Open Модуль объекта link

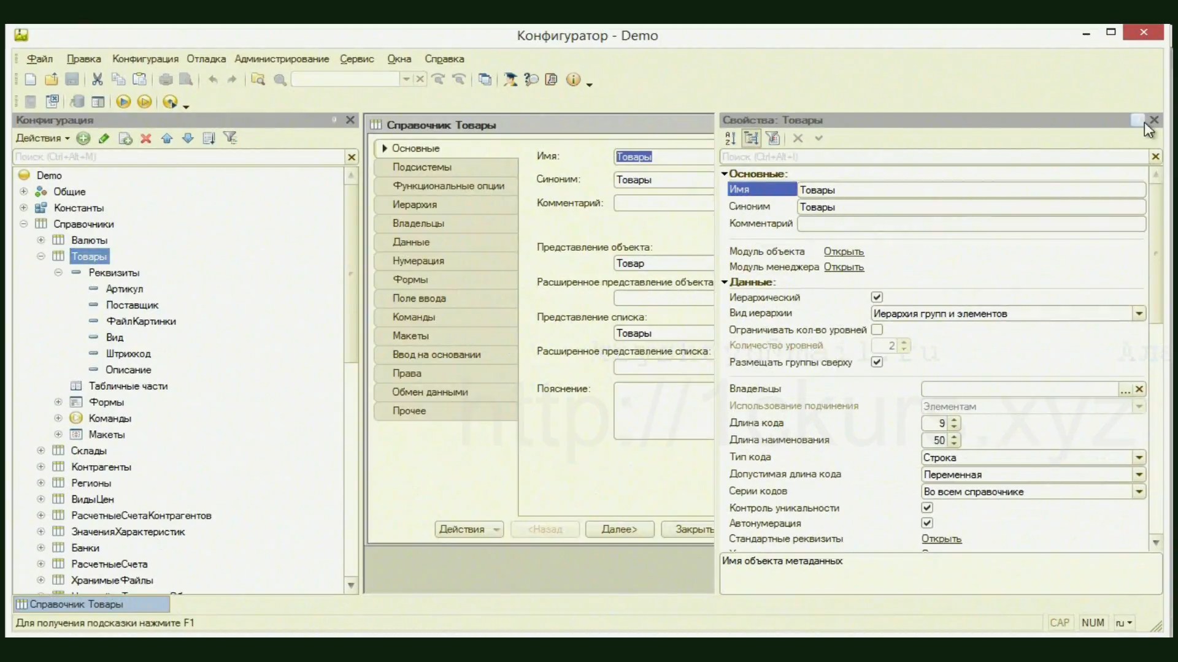click(844, 252)
